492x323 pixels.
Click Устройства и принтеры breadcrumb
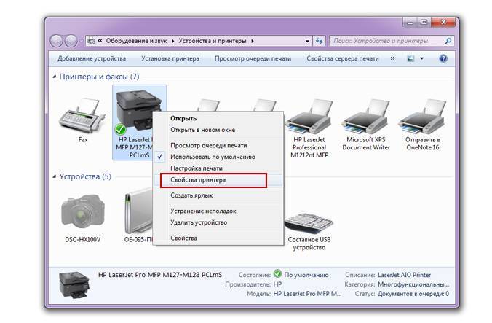[x=213, y=41]
